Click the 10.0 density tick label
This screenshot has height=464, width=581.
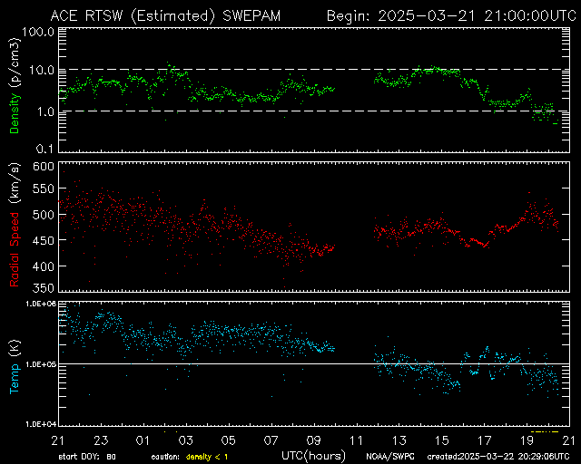pyautogui.click(x=42, y=70)
